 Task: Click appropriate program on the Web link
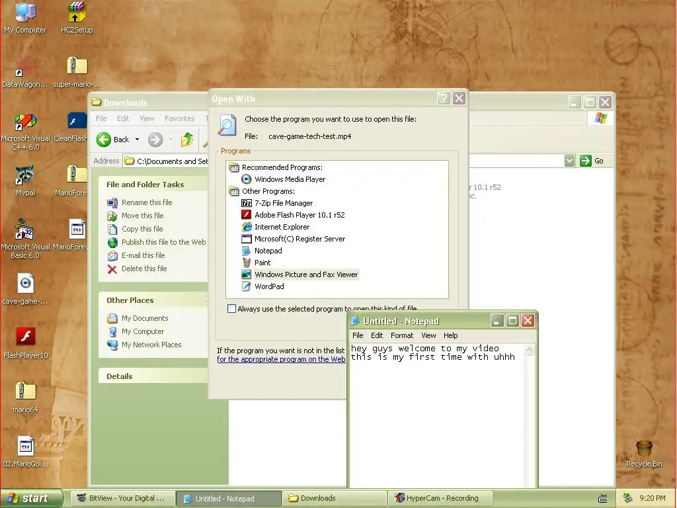[x=280, y=359]
